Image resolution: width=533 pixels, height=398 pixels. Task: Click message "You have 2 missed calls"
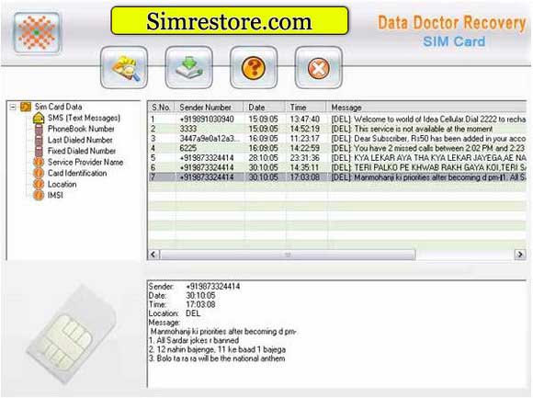pyautogui.click(x=428, y=148)
